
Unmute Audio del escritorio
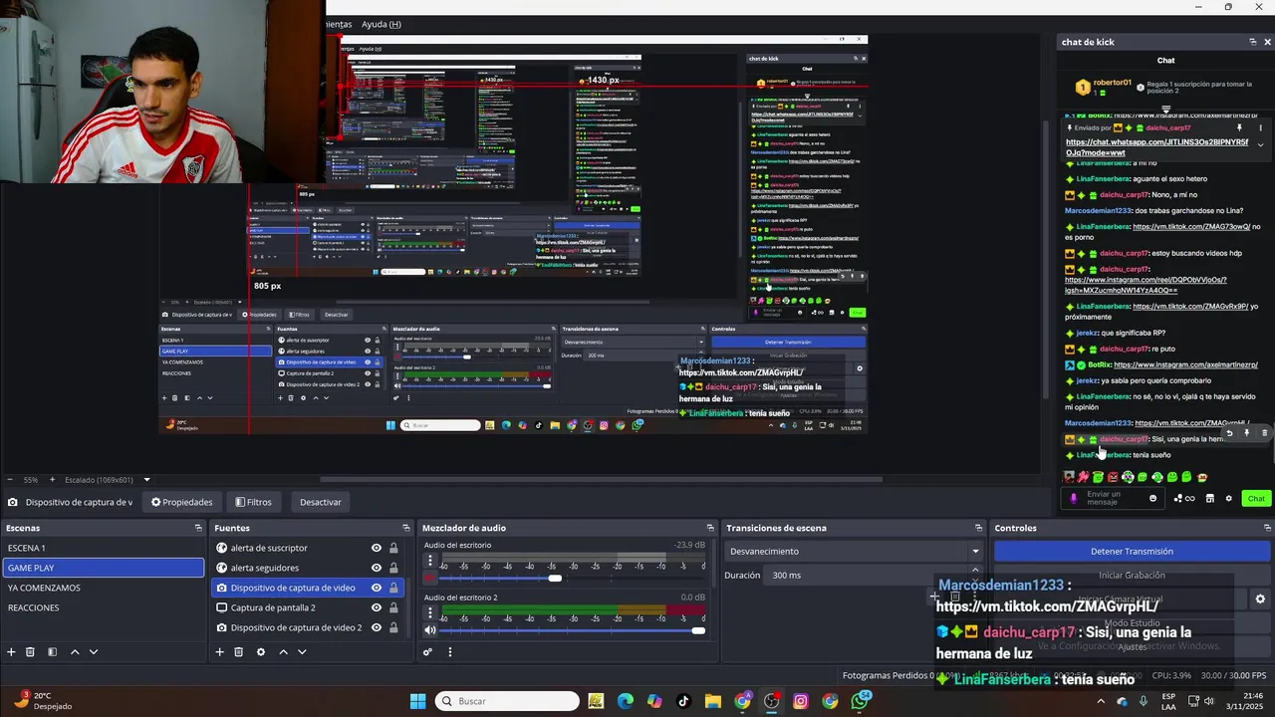pyautogui.click(x=430, y=578)
